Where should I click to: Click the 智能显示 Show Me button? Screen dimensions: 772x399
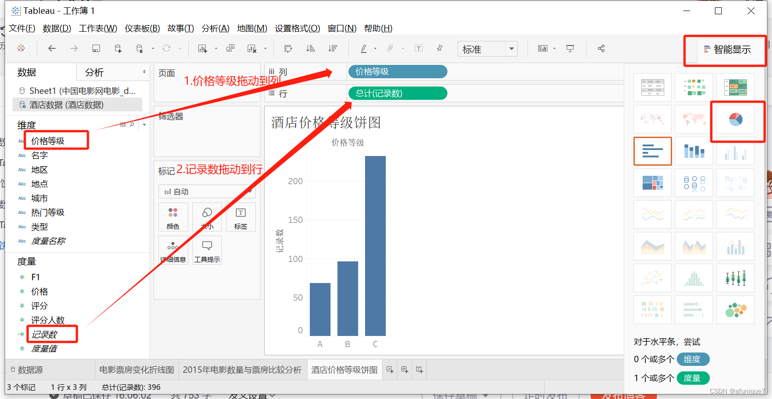pos(727,49)
